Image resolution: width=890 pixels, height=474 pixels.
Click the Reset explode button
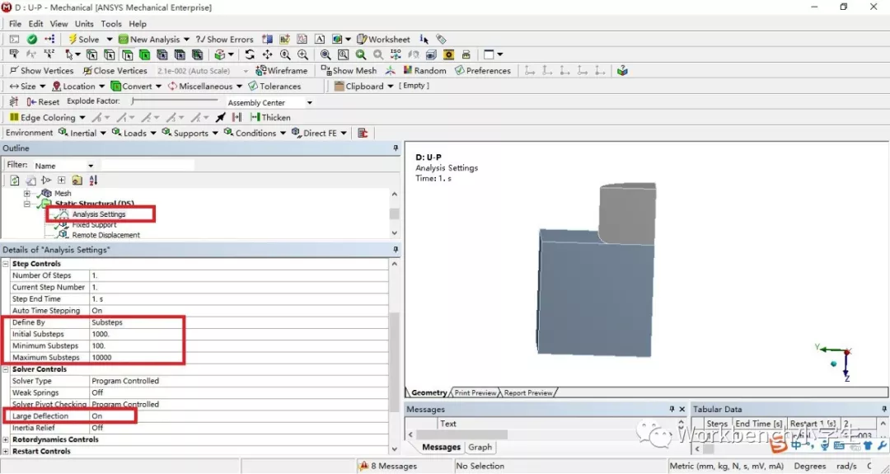pos(43,101)
